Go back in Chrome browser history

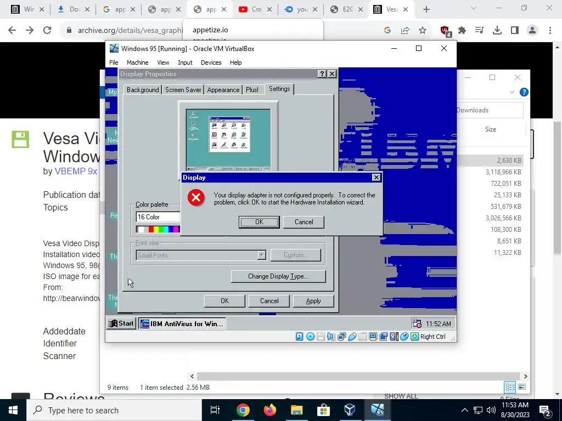point(12,31)
